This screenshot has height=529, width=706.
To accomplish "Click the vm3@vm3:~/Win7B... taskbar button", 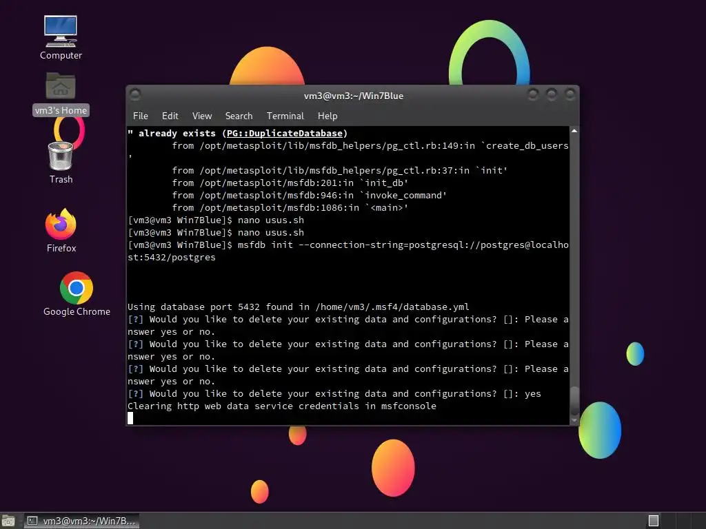I will point(81,521).
